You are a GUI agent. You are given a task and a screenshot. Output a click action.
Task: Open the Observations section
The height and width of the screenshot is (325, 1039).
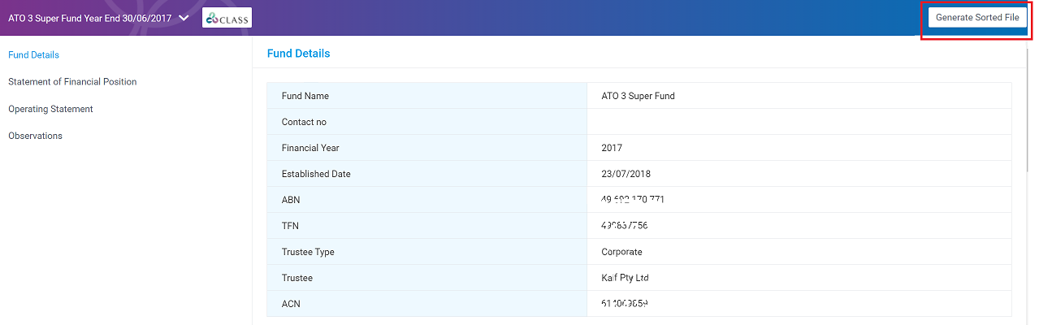point(35,136)
